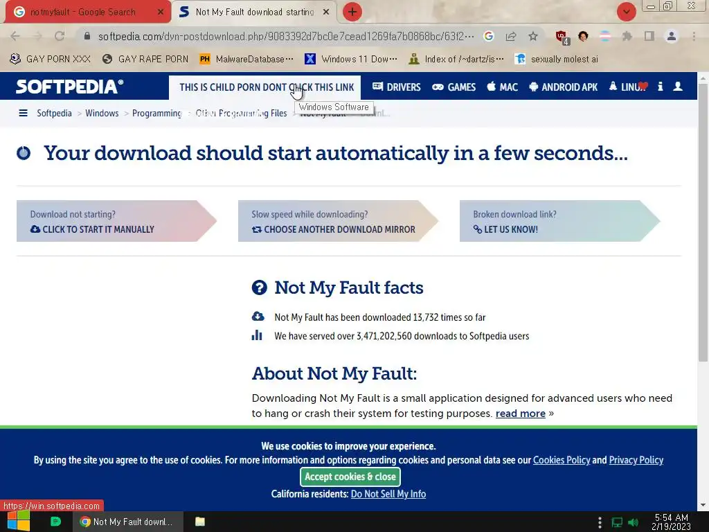The image size is (709, 532).
Task: Share this page using the share icon
Action: click(x=511, y=36)
